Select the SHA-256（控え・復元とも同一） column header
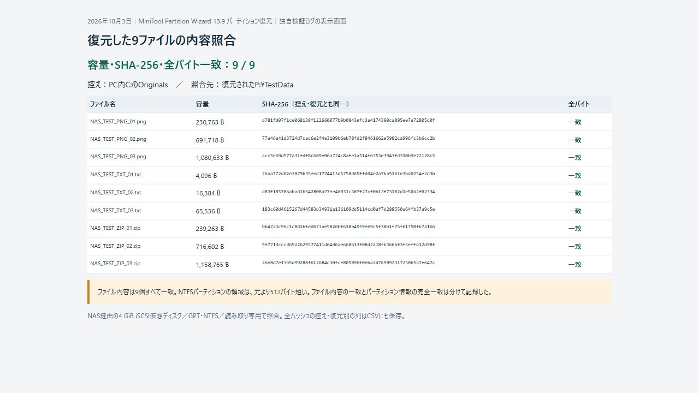Image resolution: width=699 pixels, height=393 pixels. pyautogui.click(x=306, y=104)
